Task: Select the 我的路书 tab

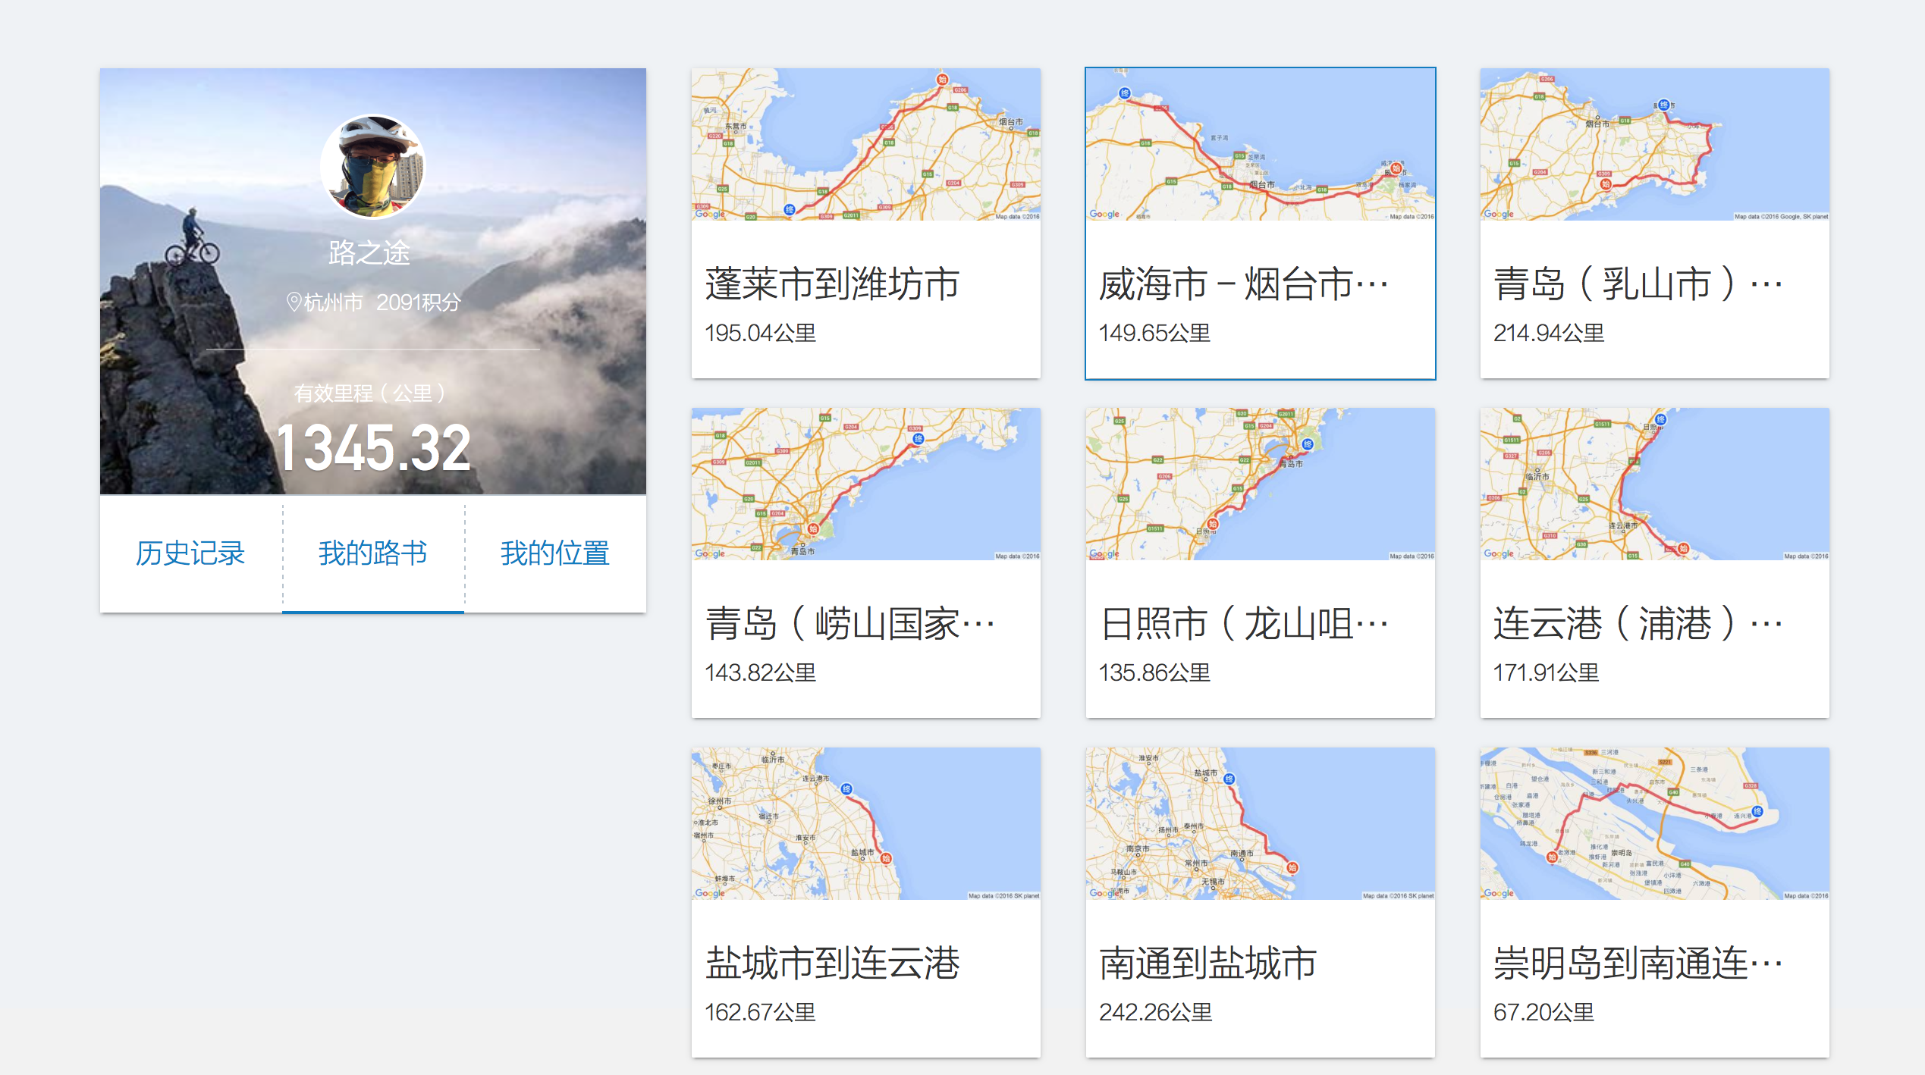Action: point(372,553)
